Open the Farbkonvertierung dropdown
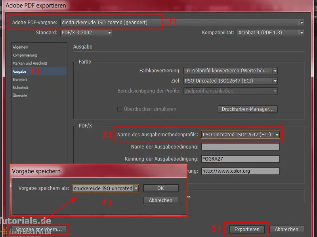Screen dimensions: 317x237 (231, 71)
